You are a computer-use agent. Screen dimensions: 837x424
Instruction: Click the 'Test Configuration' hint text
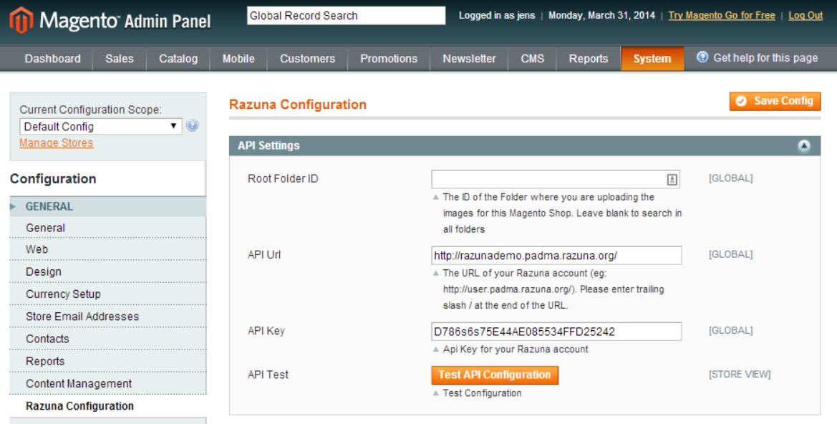pos(482,393)
